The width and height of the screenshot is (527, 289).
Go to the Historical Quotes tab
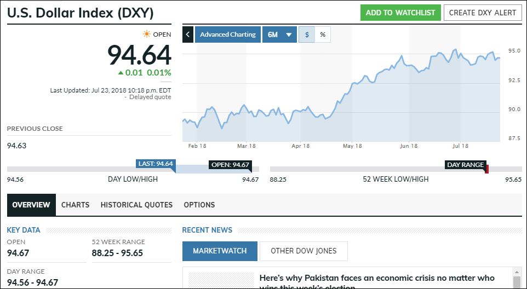point(136,205)
